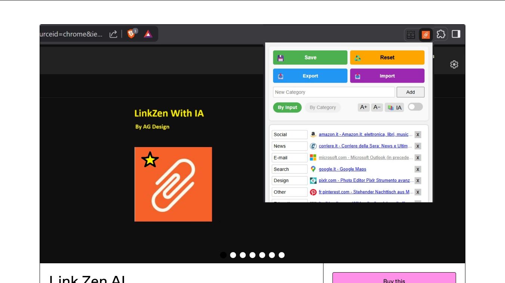Remove the pixlr.com link using X

(418, 181)
